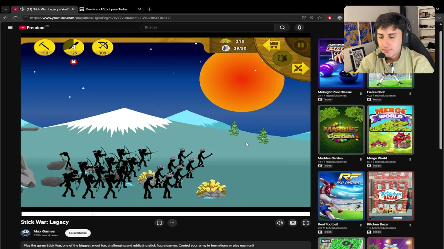Open options menu for Real Football

(361, 225)
